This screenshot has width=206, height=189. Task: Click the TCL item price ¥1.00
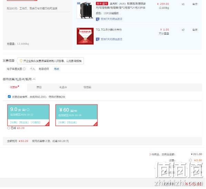(x=165, y=30)
